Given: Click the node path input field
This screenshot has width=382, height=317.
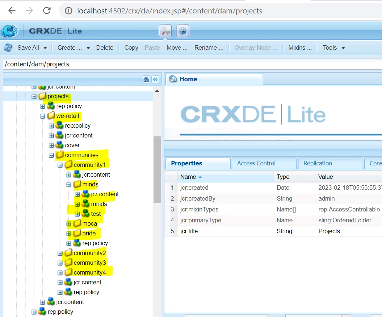Looking at the screenshot, I should 193,64.
